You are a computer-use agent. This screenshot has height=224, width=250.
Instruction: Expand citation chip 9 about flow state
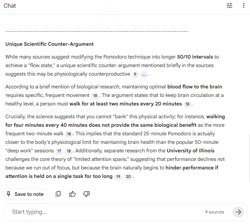tap(135, 74)
